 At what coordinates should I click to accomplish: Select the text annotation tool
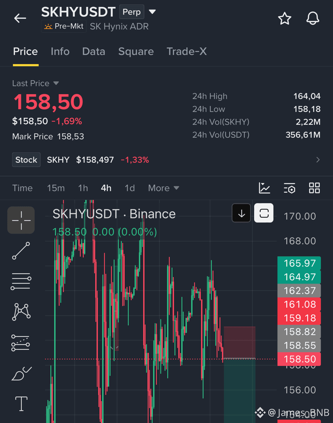point(21,404)
